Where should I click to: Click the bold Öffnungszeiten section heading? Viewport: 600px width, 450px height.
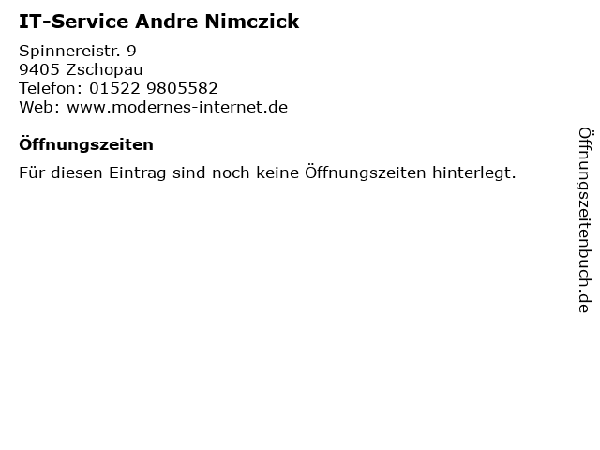[x=86, y=144]
